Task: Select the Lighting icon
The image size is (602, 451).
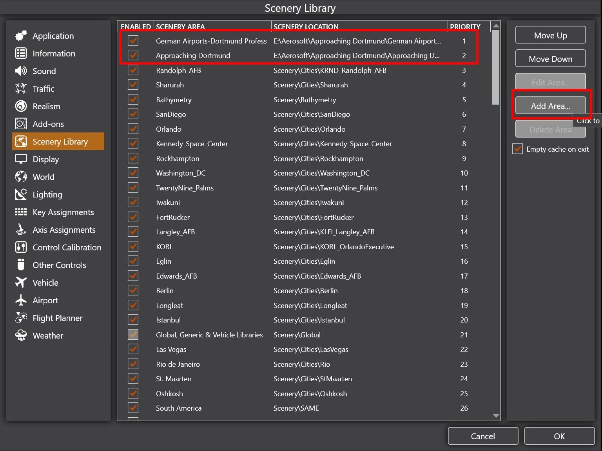Action: (21, 194)
